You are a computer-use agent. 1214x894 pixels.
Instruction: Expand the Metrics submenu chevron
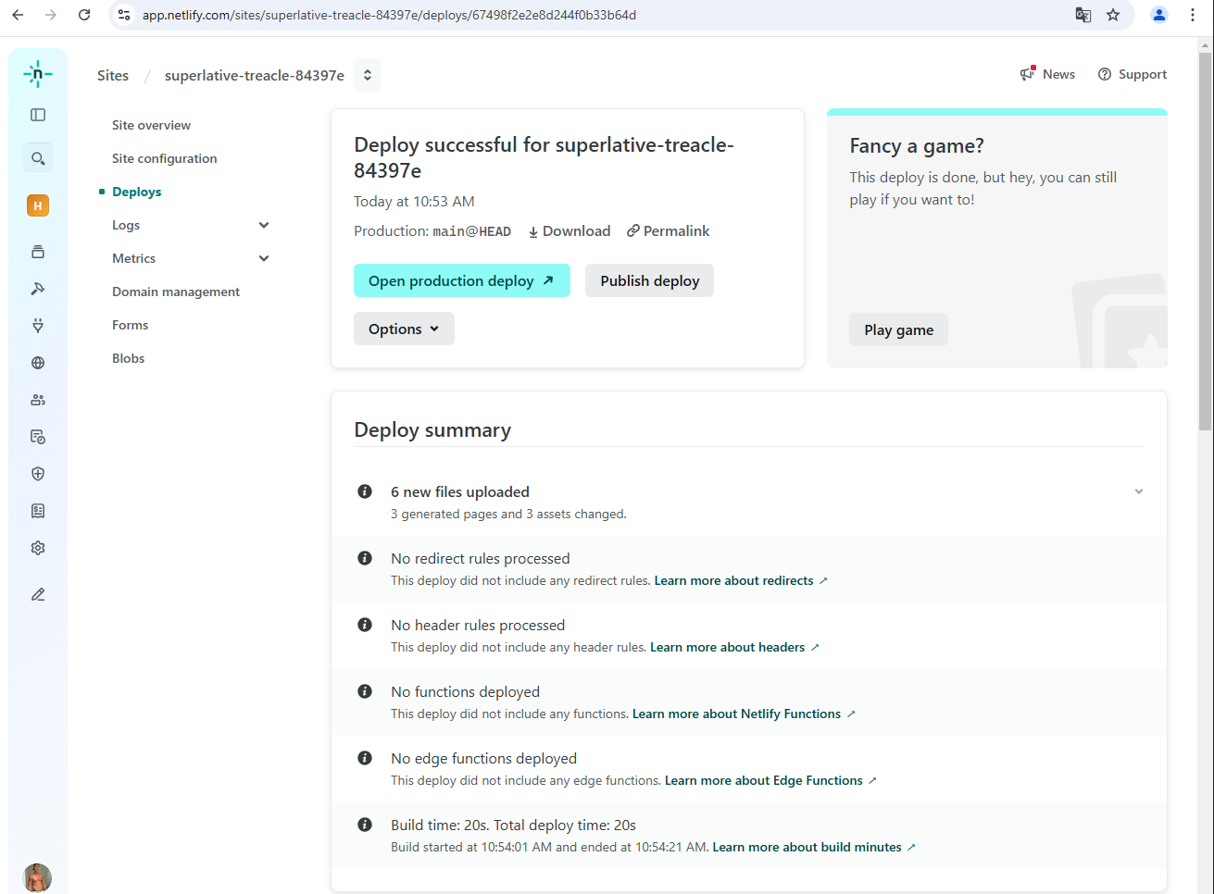[264, 258]
